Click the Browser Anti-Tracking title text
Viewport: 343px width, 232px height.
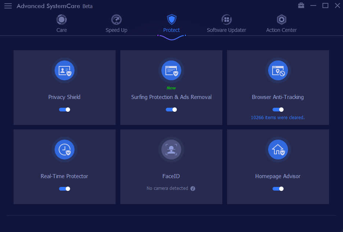point(278,97)
